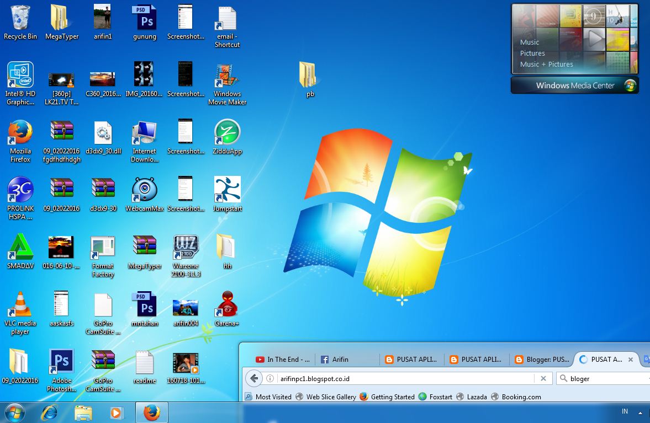Open WebcamMax desktop shortcut
The width and height of the screenshot is (650, 423).
click(x=144, y=189)
